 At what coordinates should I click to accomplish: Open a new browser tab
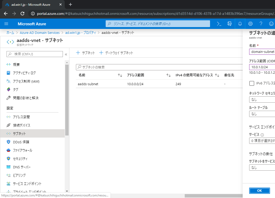[70, 4]
